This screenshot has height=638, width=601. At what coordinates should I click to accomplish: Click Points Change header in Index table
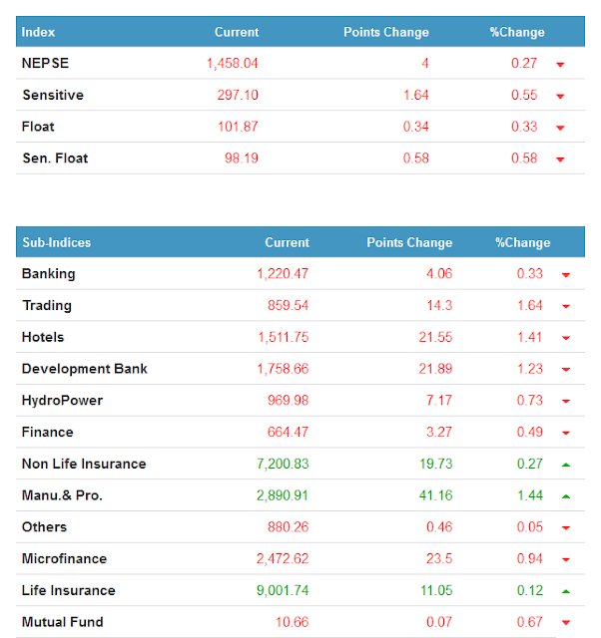(x=386, y=32)
